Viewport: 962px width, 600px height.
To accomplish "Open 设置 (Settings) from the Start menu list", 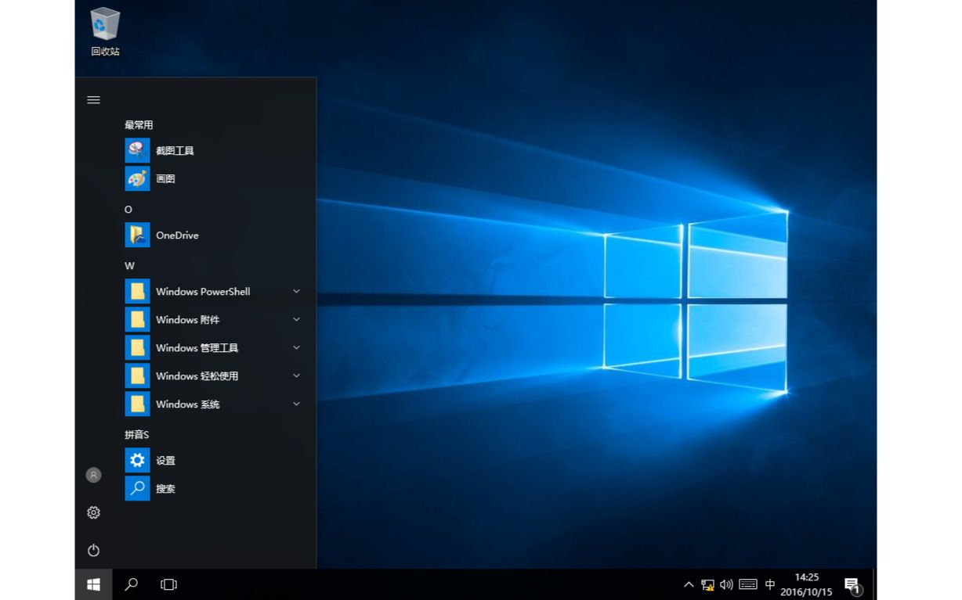I will 165,460.
